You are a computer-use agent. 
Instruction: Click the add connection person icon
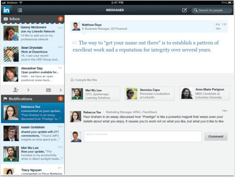(x=16, y=90)
